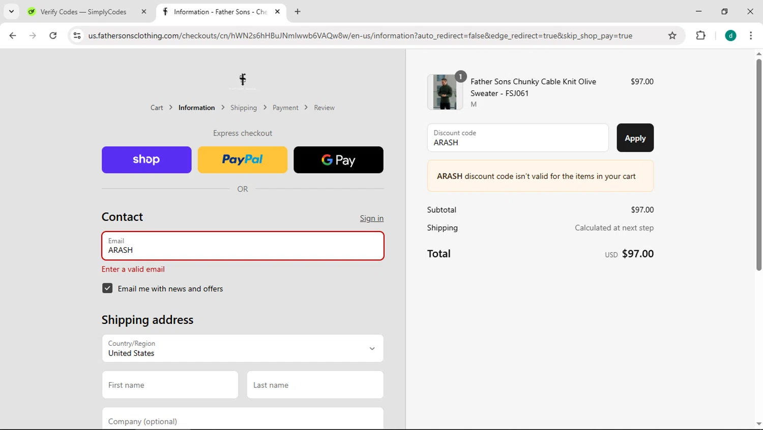Bookmark this page with star icon
Viewport: 763px width, 430px height.
[x=672, y=36]
